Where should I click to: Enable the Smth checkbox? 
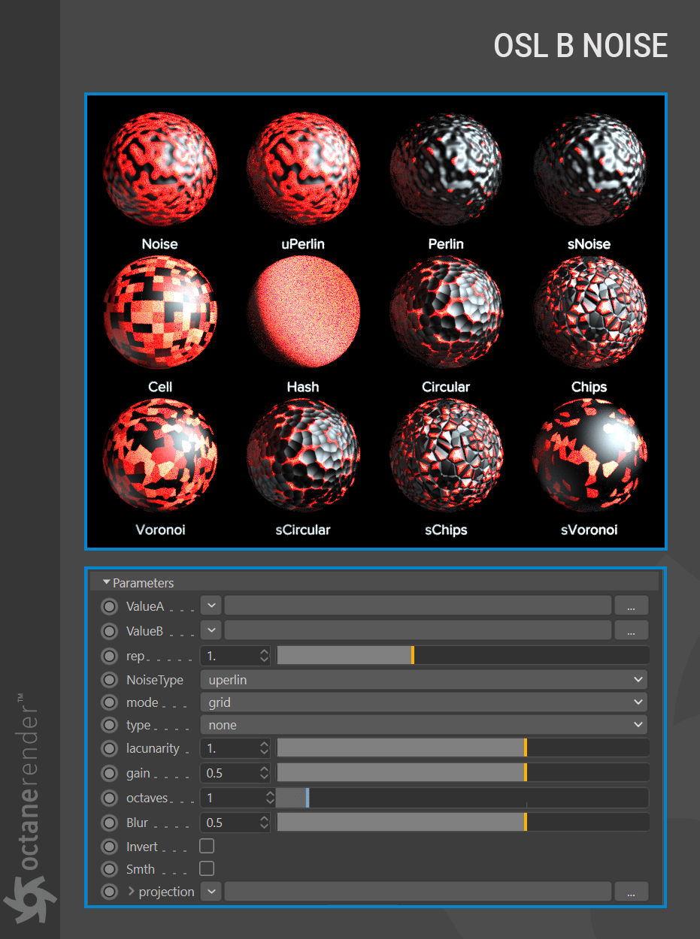tap(207, 868)
